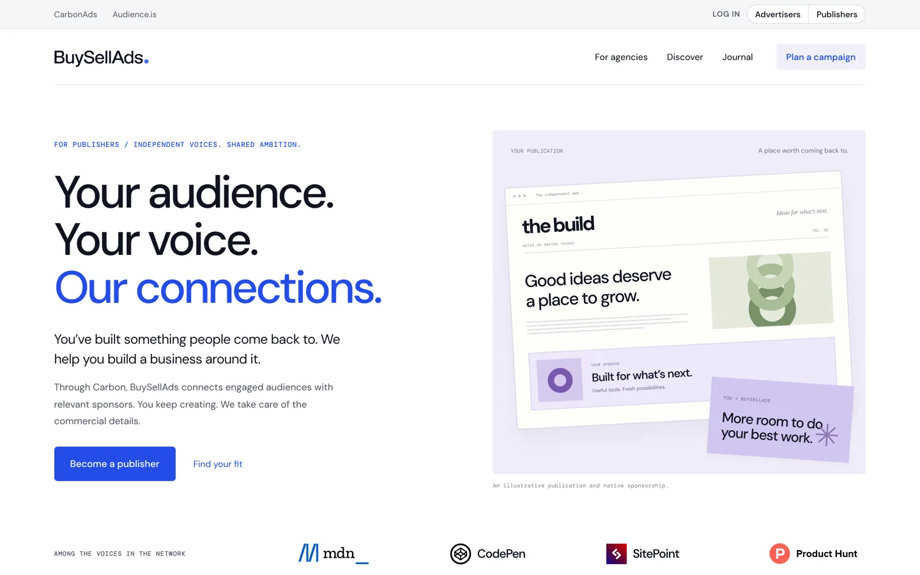Switch to the Advertisers tab
Image resolution: width=920 pixels, height=575 pixels.
[x=778, y=14]
